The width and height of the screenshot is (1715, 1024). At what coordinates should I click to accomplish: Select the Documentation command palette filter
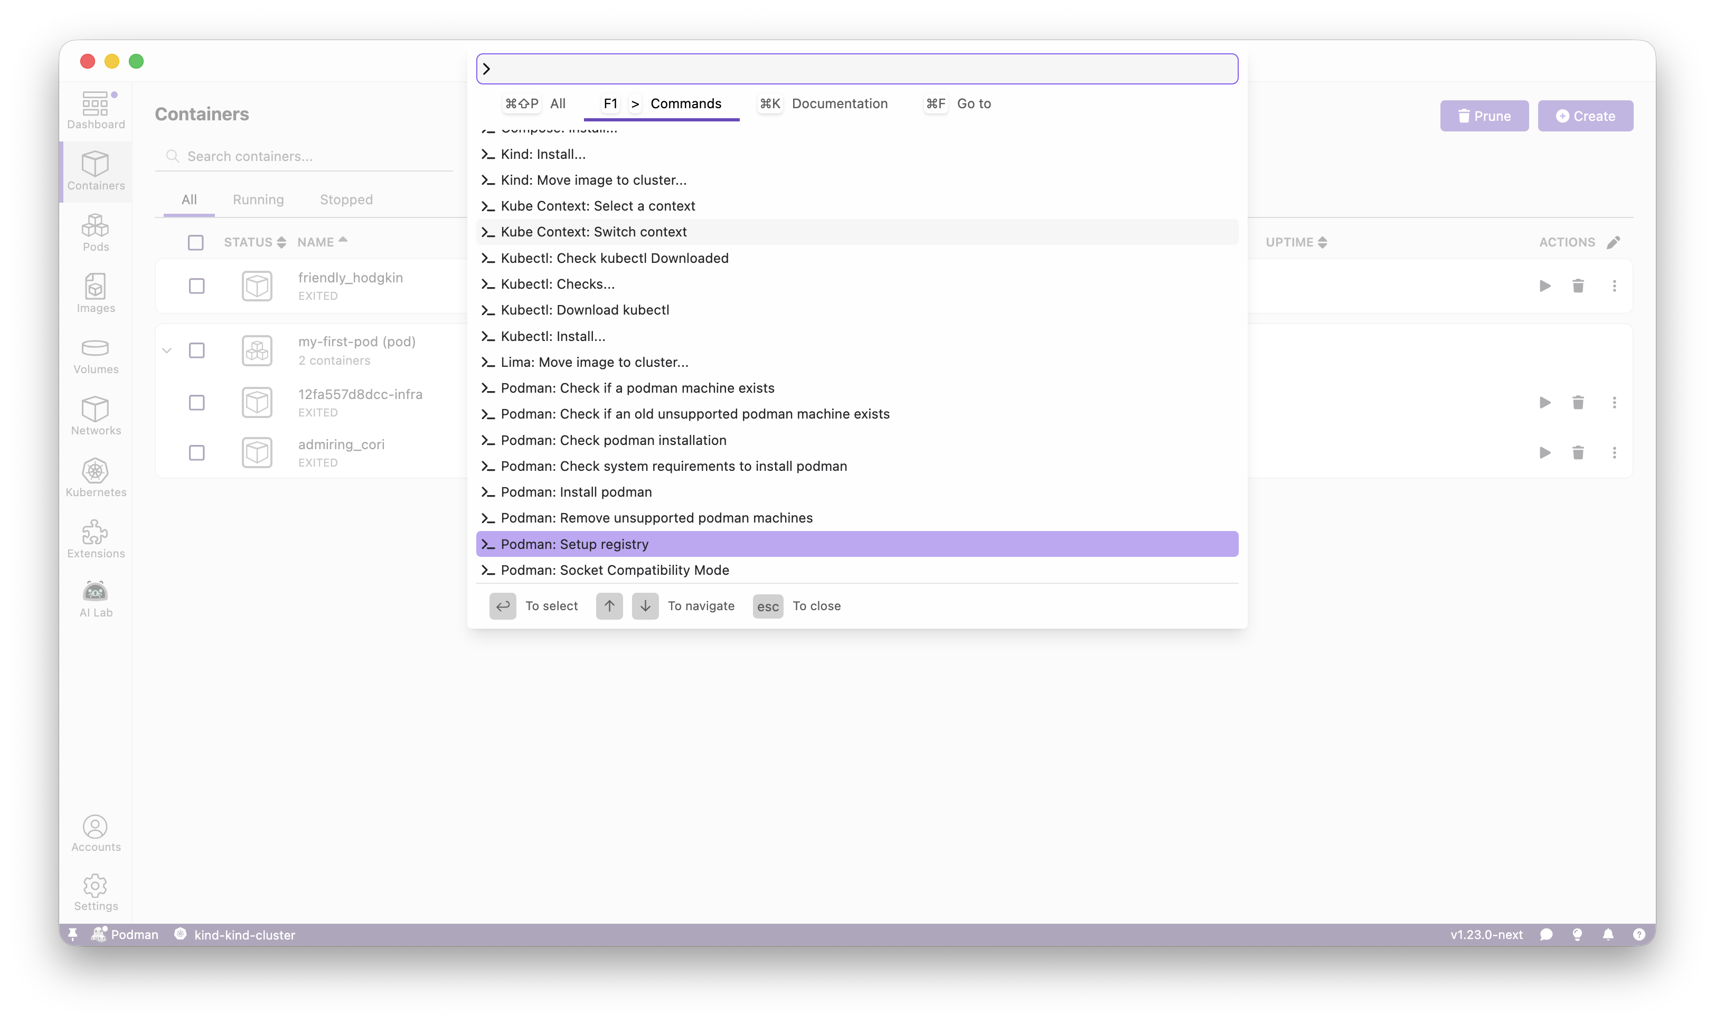(x=839, y=103)
